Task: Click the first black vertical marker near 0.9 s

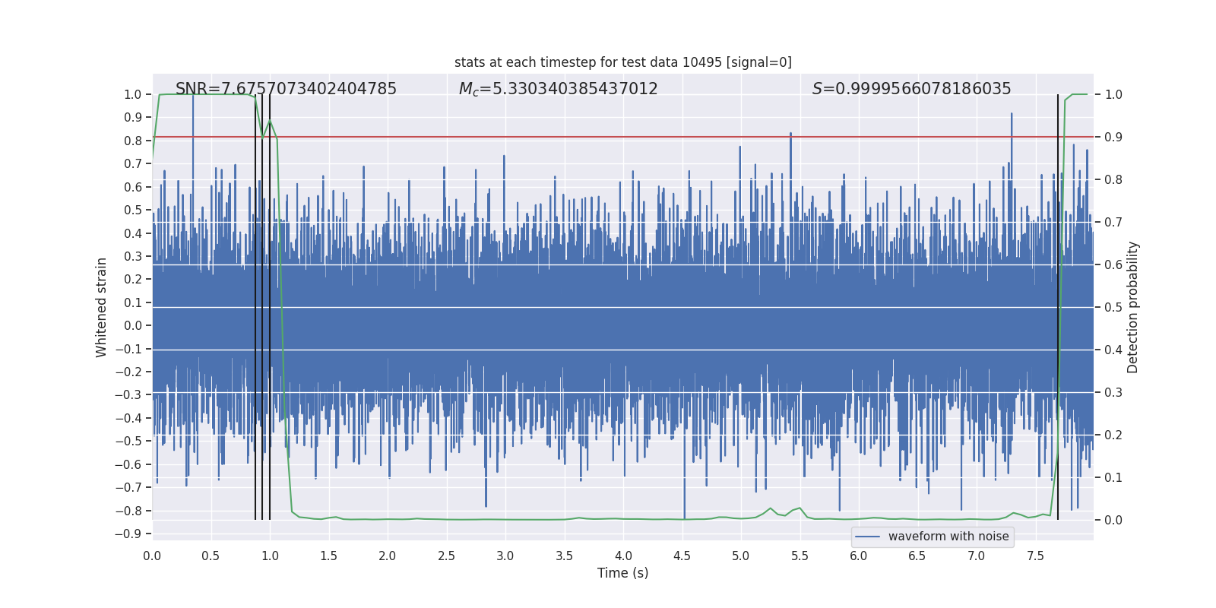Action: point(255,307)
